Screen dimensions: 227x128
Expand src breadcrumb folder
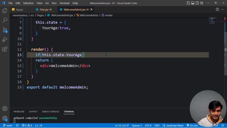point(32,15)
